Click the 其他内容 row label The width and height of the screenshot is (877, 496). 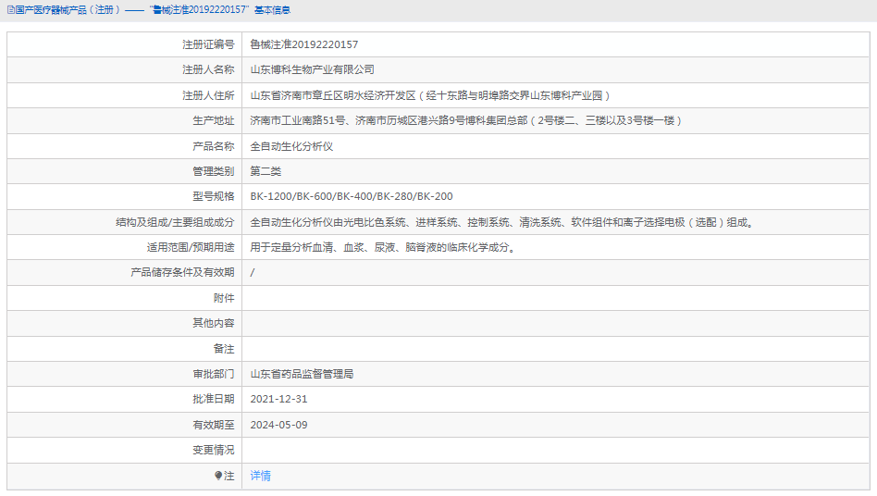point(213,323)
